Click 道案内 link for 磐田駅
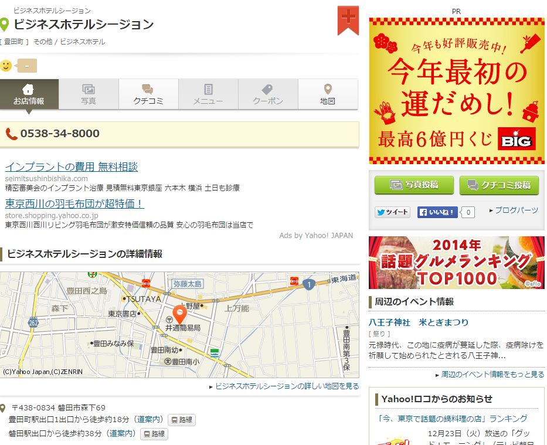 coord(122,433)
